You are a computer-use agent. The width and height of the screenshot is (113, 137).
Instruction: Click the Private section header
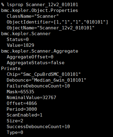pyautogui.click(x=11, y=68)
